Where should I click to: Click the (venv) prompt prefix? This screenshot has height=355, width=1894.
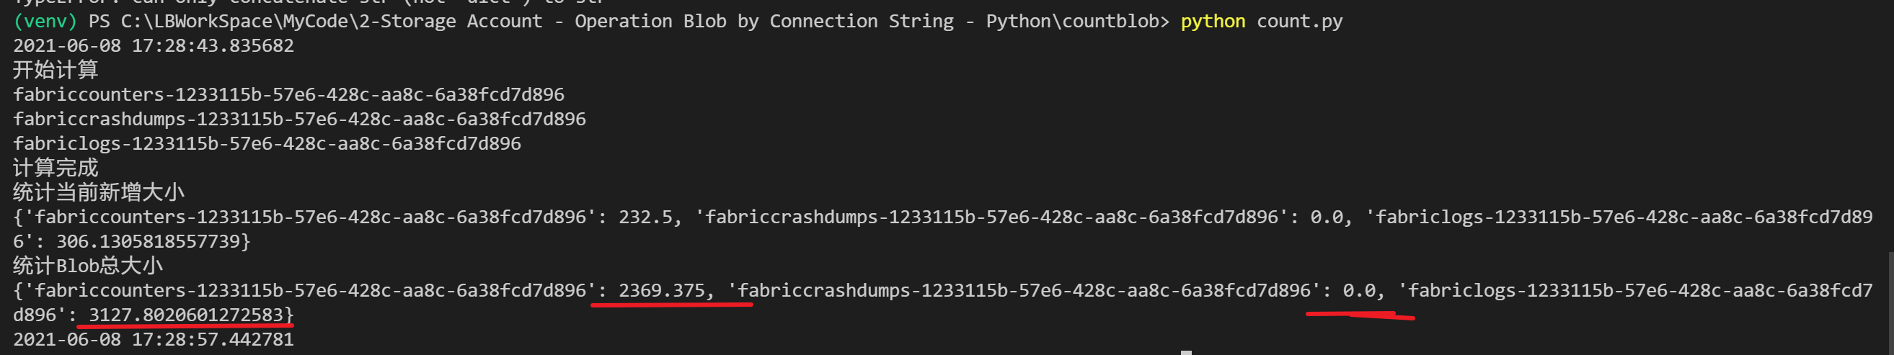point(45,22)
